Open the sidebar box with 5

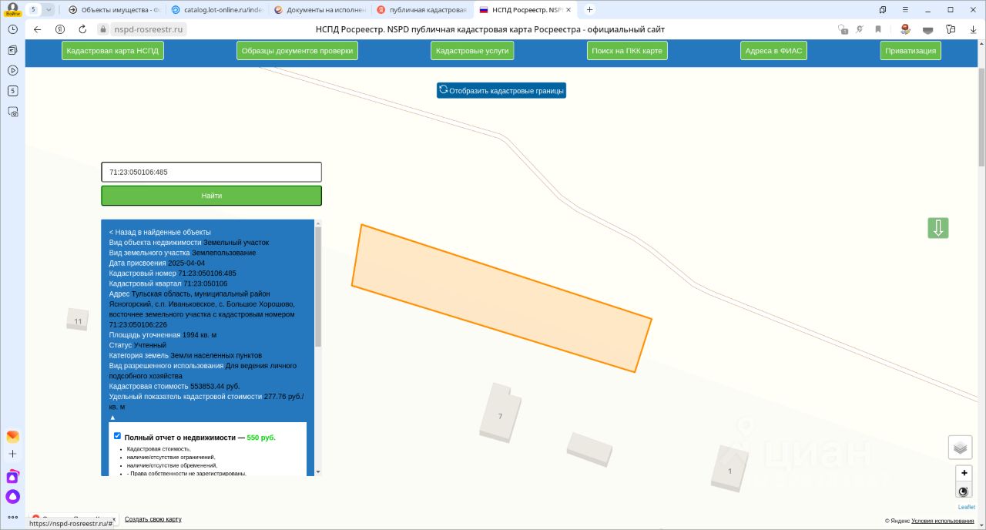(x=12, y=91)
